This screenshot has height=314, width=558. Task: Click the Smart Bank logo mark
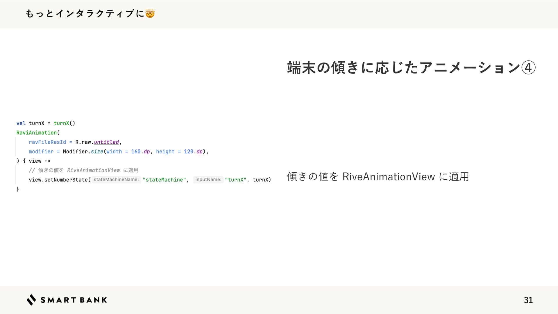(x=31, y=300)
